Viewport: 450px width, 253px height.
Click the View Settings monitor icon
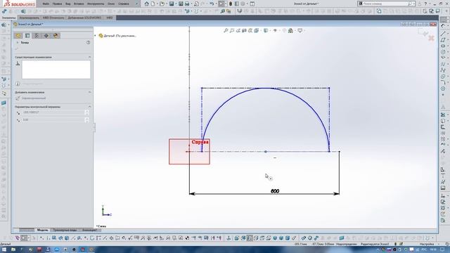[x=300, y=30]
